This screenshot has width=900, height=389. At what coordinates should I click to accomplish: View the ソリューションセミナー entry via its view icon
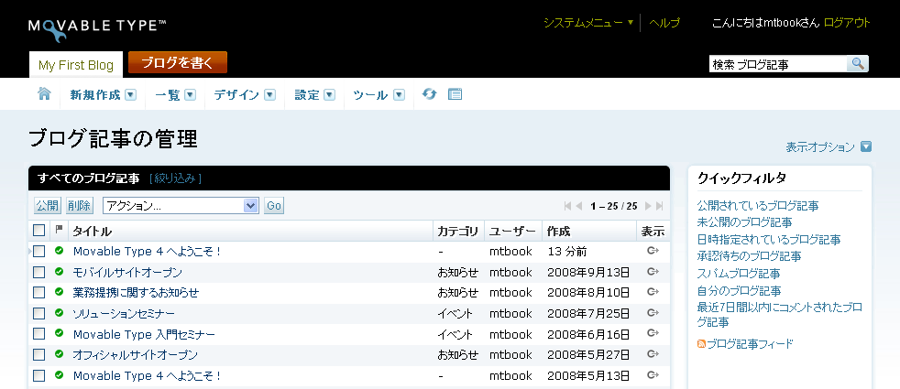(x=653, y=313)
